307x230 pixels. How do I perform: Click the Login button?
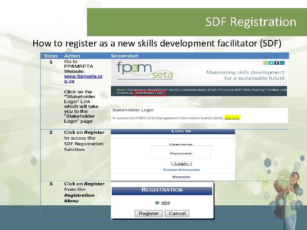(x=181, y=164)
